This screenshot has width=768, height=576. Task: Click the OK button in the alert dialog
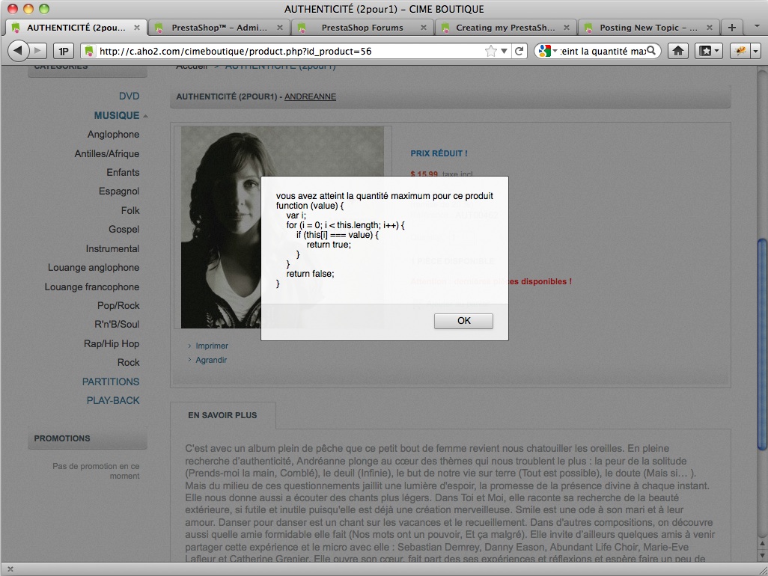[x=463, y=321]
